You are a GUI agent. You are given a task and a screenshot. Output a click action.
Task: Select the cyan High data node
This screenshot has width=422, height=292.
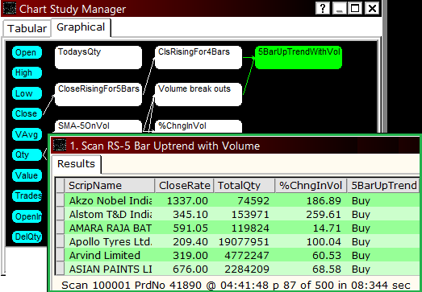point(27,72)
